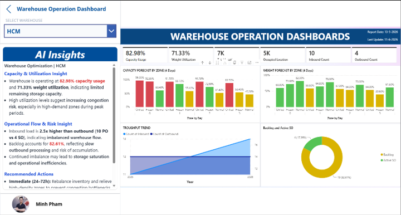Copy visual icon in chart header

[x=234, y=62]
